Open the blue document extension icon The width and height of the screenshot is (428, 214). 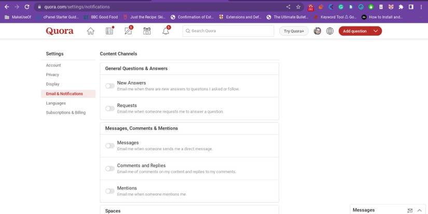click(351, 7)
